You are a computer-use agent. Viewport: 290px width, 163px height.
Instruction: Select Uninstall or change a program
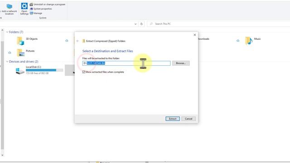pos(48,4)
